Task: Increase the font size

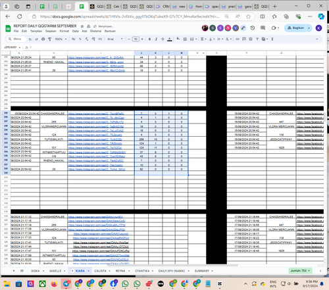Action: [142, 39]
